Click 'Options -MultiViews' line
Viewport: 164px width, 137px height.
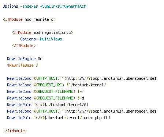(x=41, y=39)
